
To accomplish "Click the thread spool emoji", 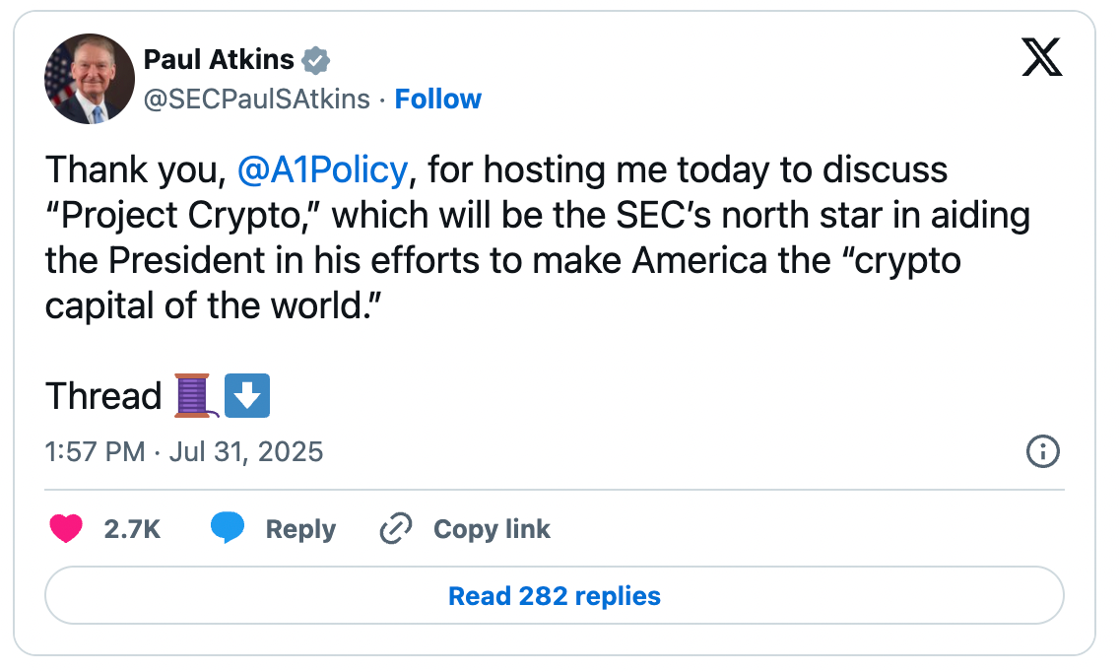I will point(195,396).
